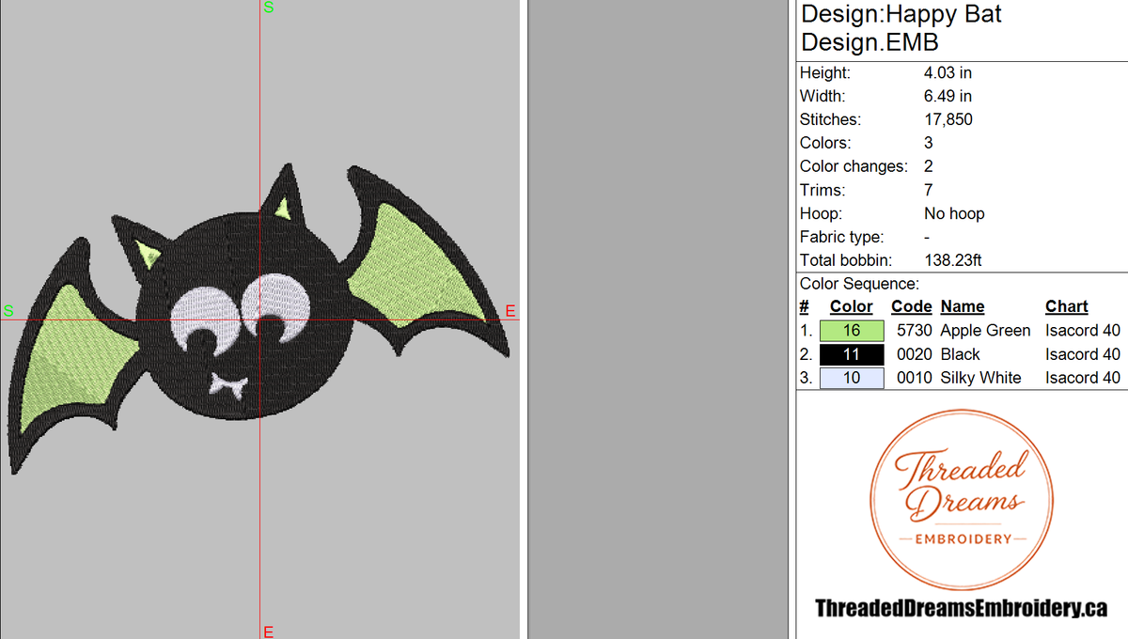
Task: Click the Apple Green color swatch 16
Action: coord(852,331)
